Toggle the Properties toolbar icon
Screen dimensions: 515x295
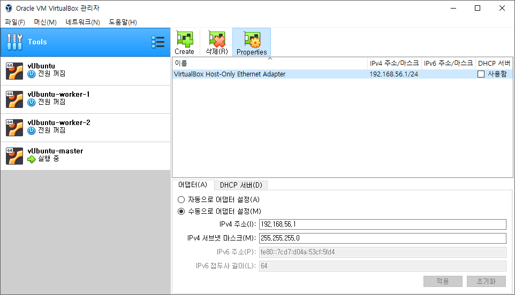click(252, 40)
